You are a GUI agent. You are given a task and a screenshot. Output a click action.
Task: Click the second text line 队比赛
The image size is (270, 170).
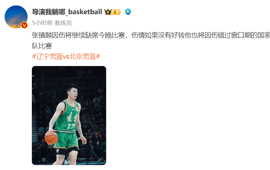coord(42,46)
